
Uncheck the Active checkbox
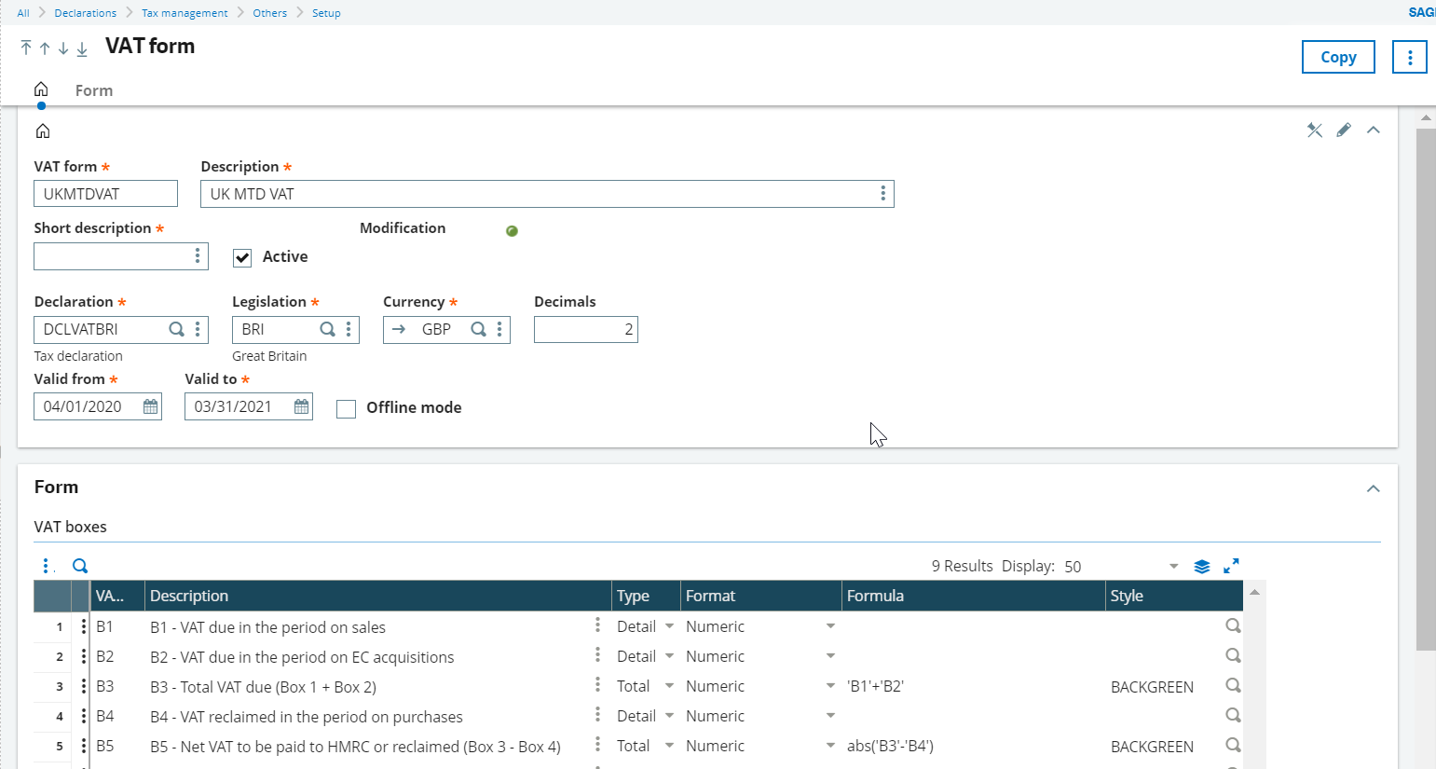(242, 258)
